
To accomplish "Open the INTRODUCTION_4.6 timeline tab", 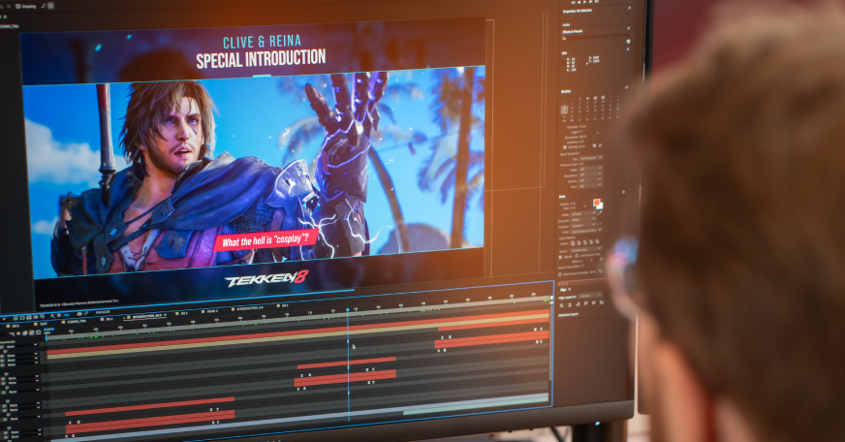I will tap(247, 308).
